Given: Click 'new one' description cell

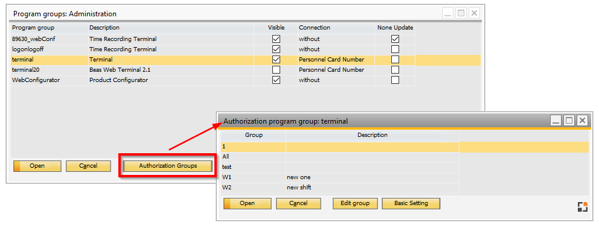Looking at the screenshot, I should [x=373, y=177].
